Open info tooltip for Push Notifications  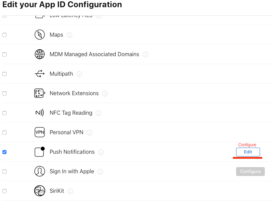click(101, 152)
